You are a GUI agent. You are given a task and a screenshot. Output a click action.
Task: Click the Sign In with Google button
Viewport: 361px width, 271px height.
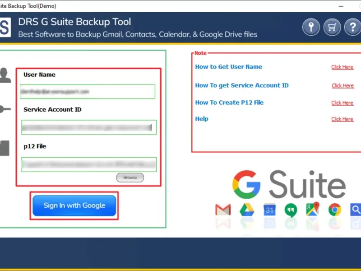point(74,206)
